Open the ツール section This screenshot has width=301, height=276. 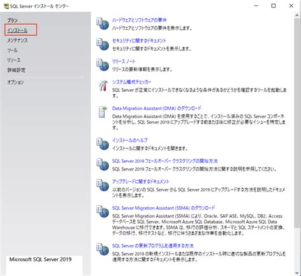pos(12,50)
